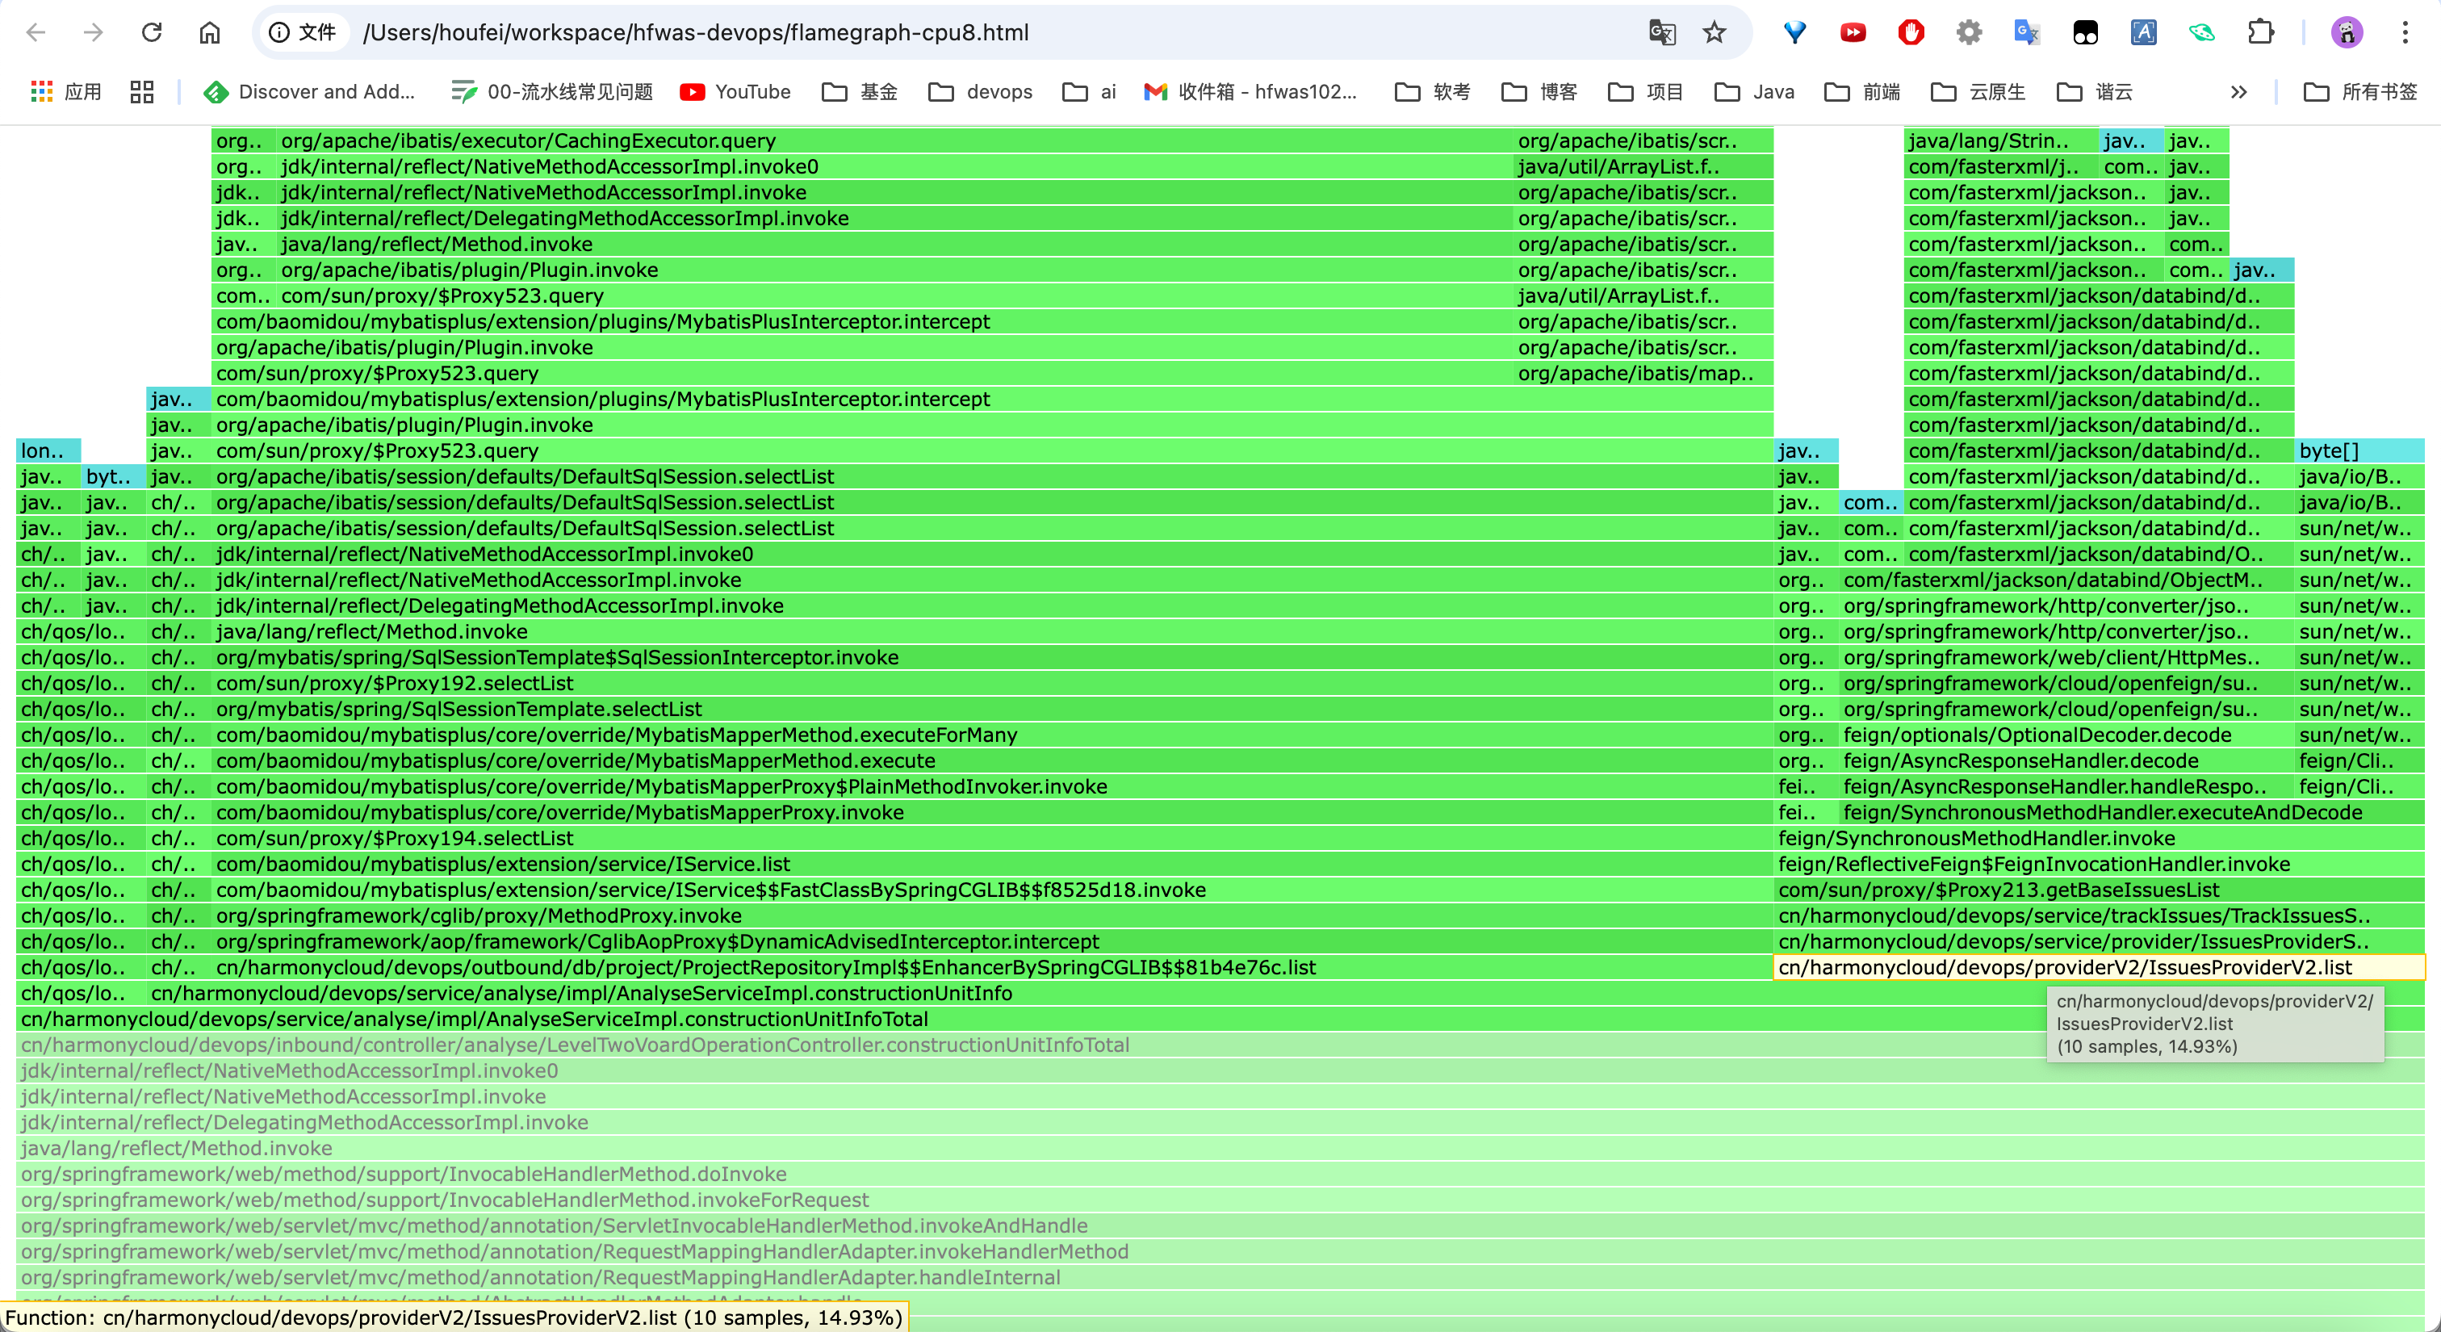Viewport: 2441px width, 1332px height.
Task: Open the Gmail 收件箱 bookmark
Action: pyautogui.click(x=1251, y=92)
